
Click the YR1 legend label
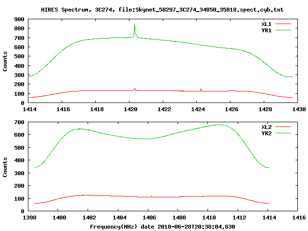[x=266, y=30]
